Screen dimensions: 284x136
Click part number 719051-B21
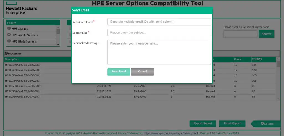click(104, 91)
